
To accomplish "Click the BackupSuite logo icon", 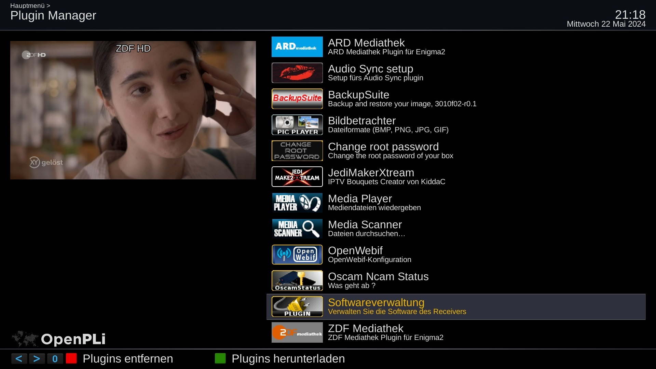I will (x=297, y=99).
